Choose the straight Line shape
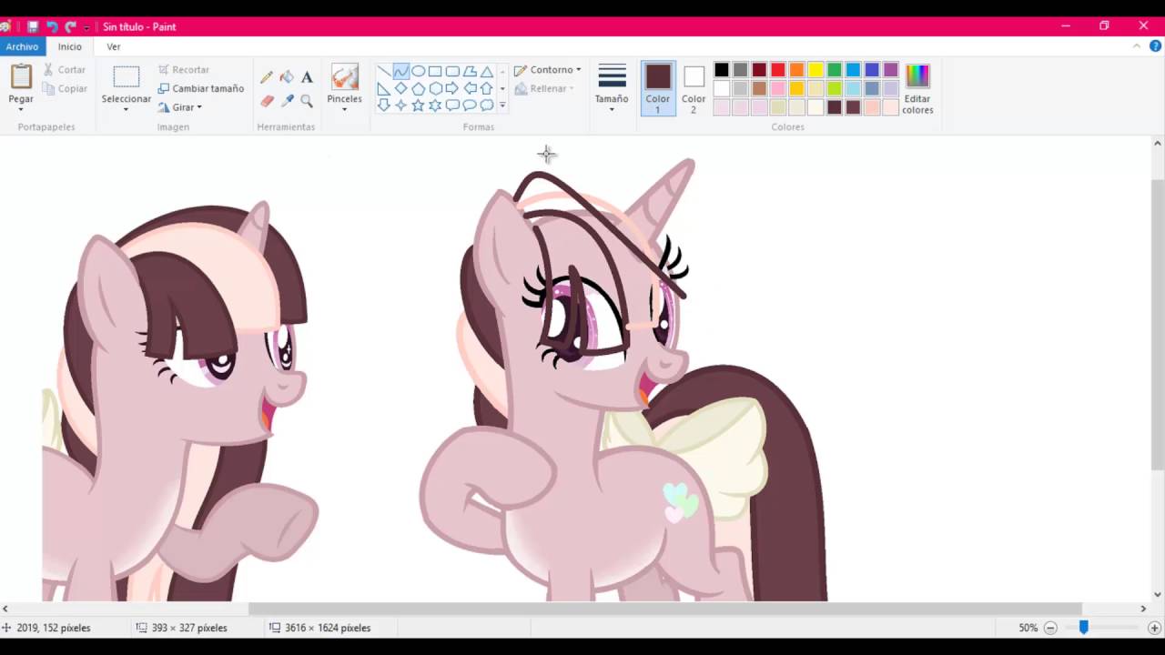The width and height of the screenshot is (1165, 655). click(x=383, y=71)
